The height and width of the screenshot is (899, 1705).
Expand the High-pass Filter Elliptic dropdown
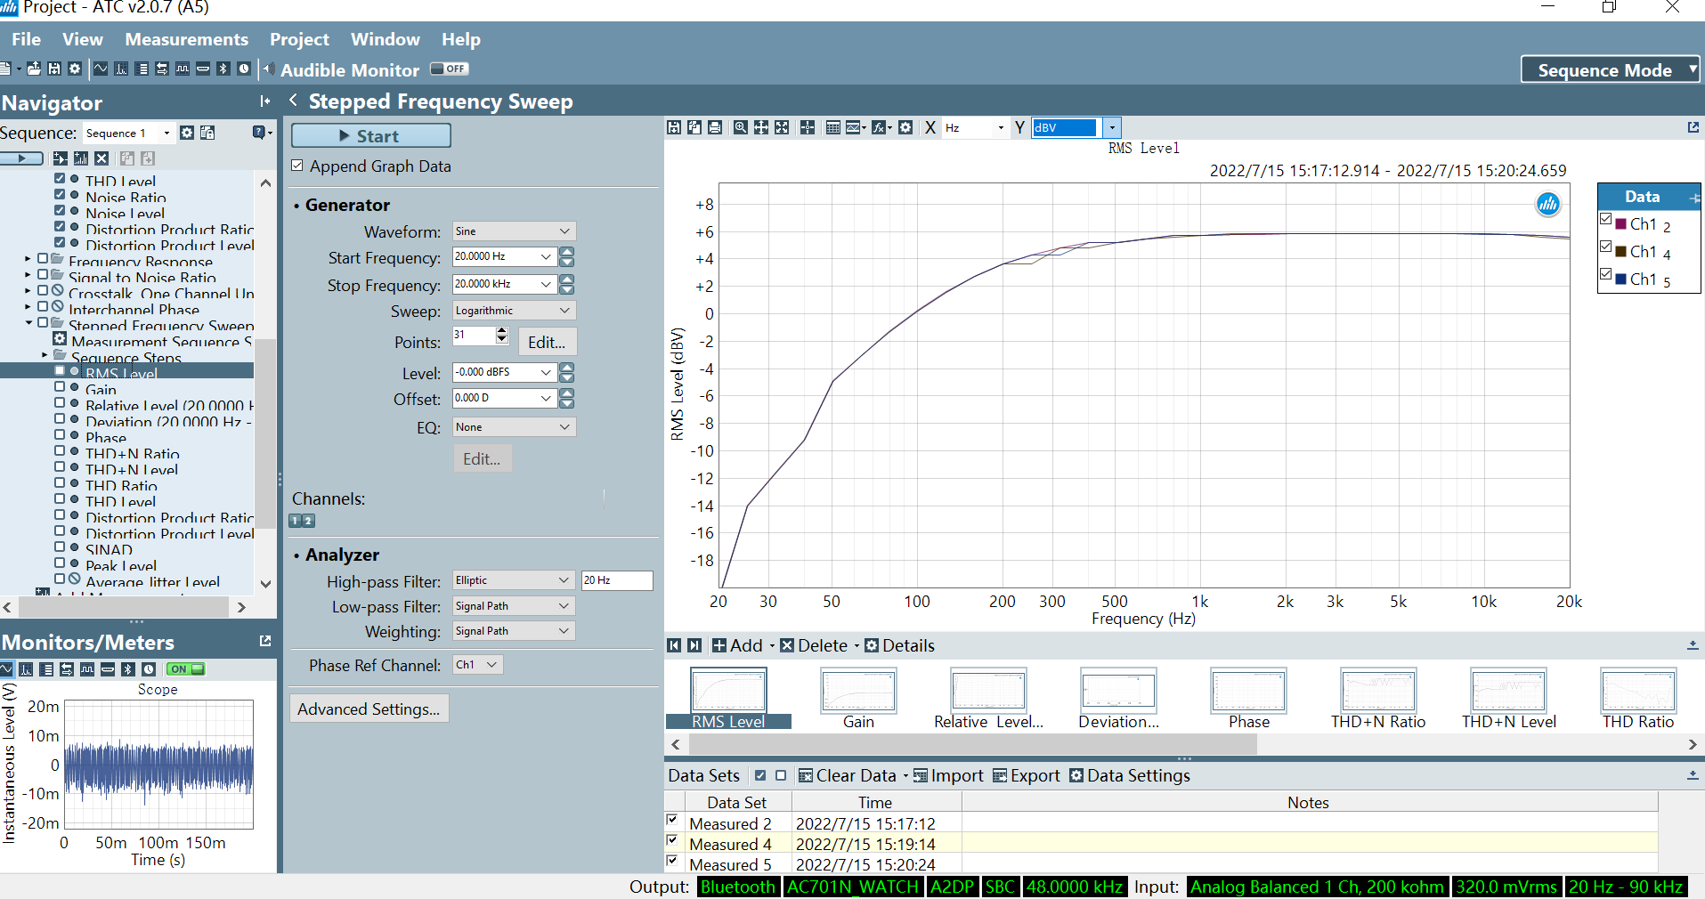[514, 580]
